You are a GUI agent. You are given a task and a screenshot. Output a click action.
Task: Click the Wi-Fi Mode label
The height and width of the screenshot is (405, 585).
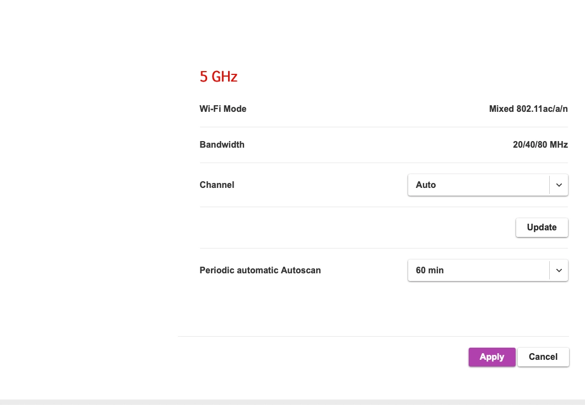223,109
